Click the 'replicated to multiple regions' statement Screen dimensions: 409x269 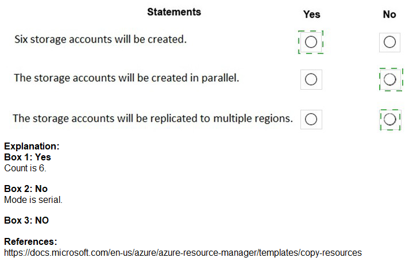click(x=153, y=118)
